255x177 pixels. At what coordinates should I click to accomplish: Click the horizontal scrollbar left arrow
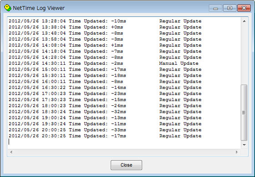coord(11,152)
